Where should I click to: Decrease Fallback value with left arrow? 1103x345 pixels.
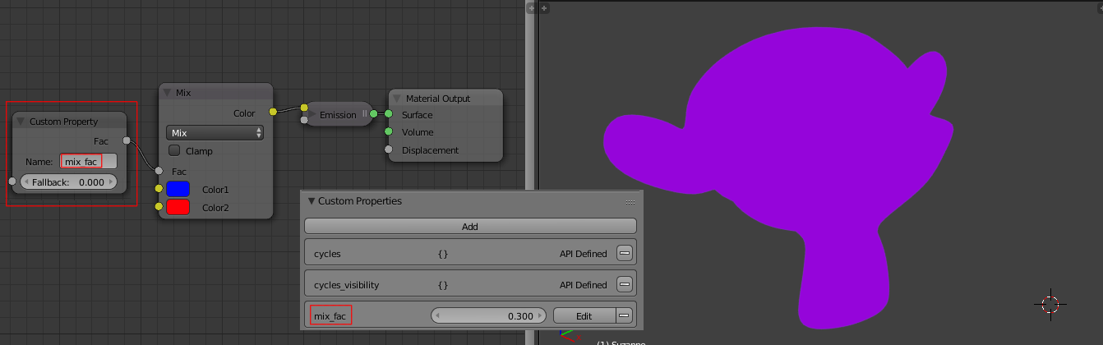click(x=26, y=182)
